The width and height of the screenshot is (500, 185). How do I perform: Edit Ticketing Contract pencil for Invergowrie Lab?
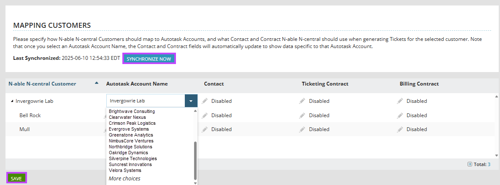[302, 101]
